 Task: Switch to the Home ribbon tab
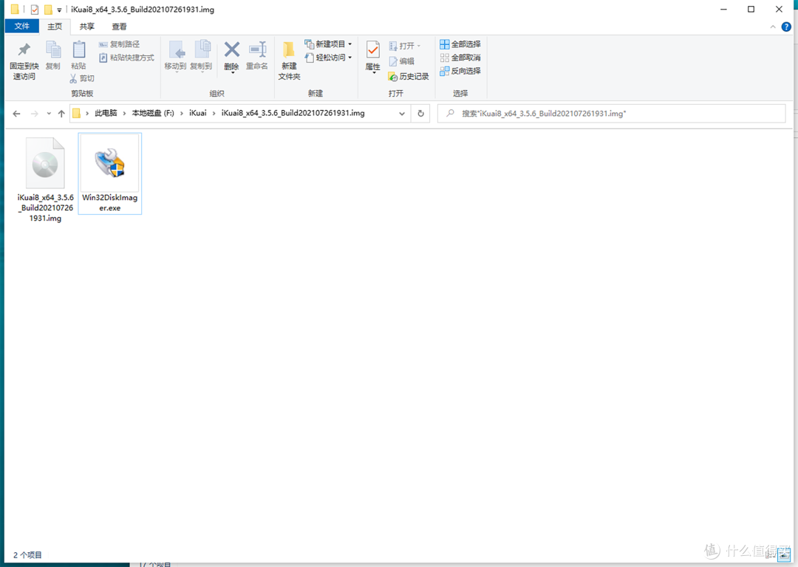pyautogui.click(x=55, y=27)
